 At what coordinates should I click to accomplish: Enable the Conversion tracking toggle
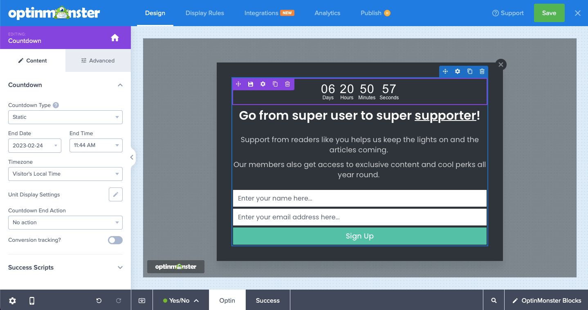115,240
